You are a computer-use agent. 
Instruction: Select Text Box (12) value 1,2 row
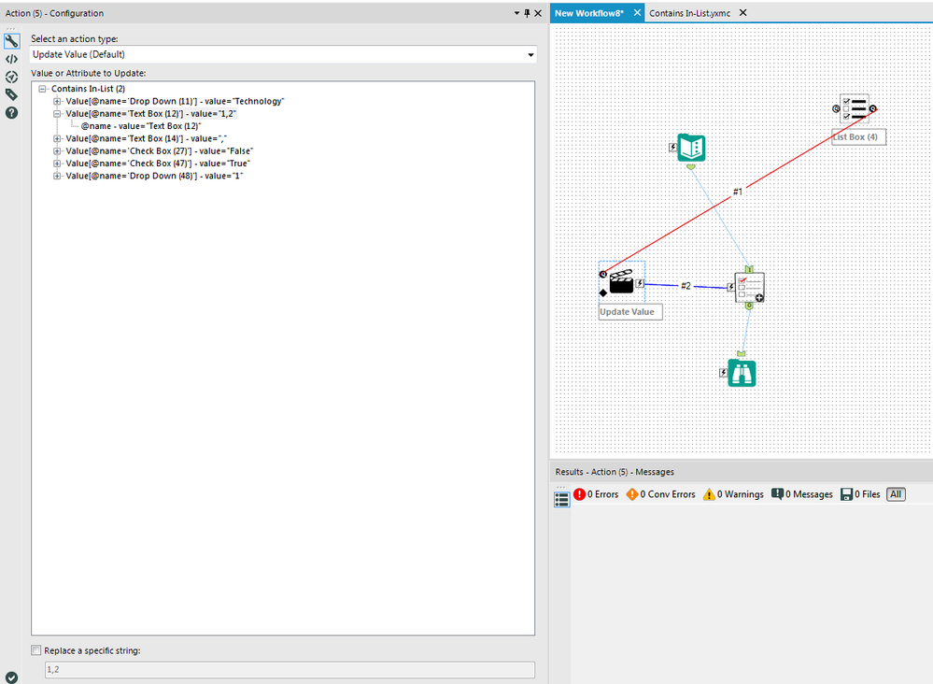click(151, 114)
